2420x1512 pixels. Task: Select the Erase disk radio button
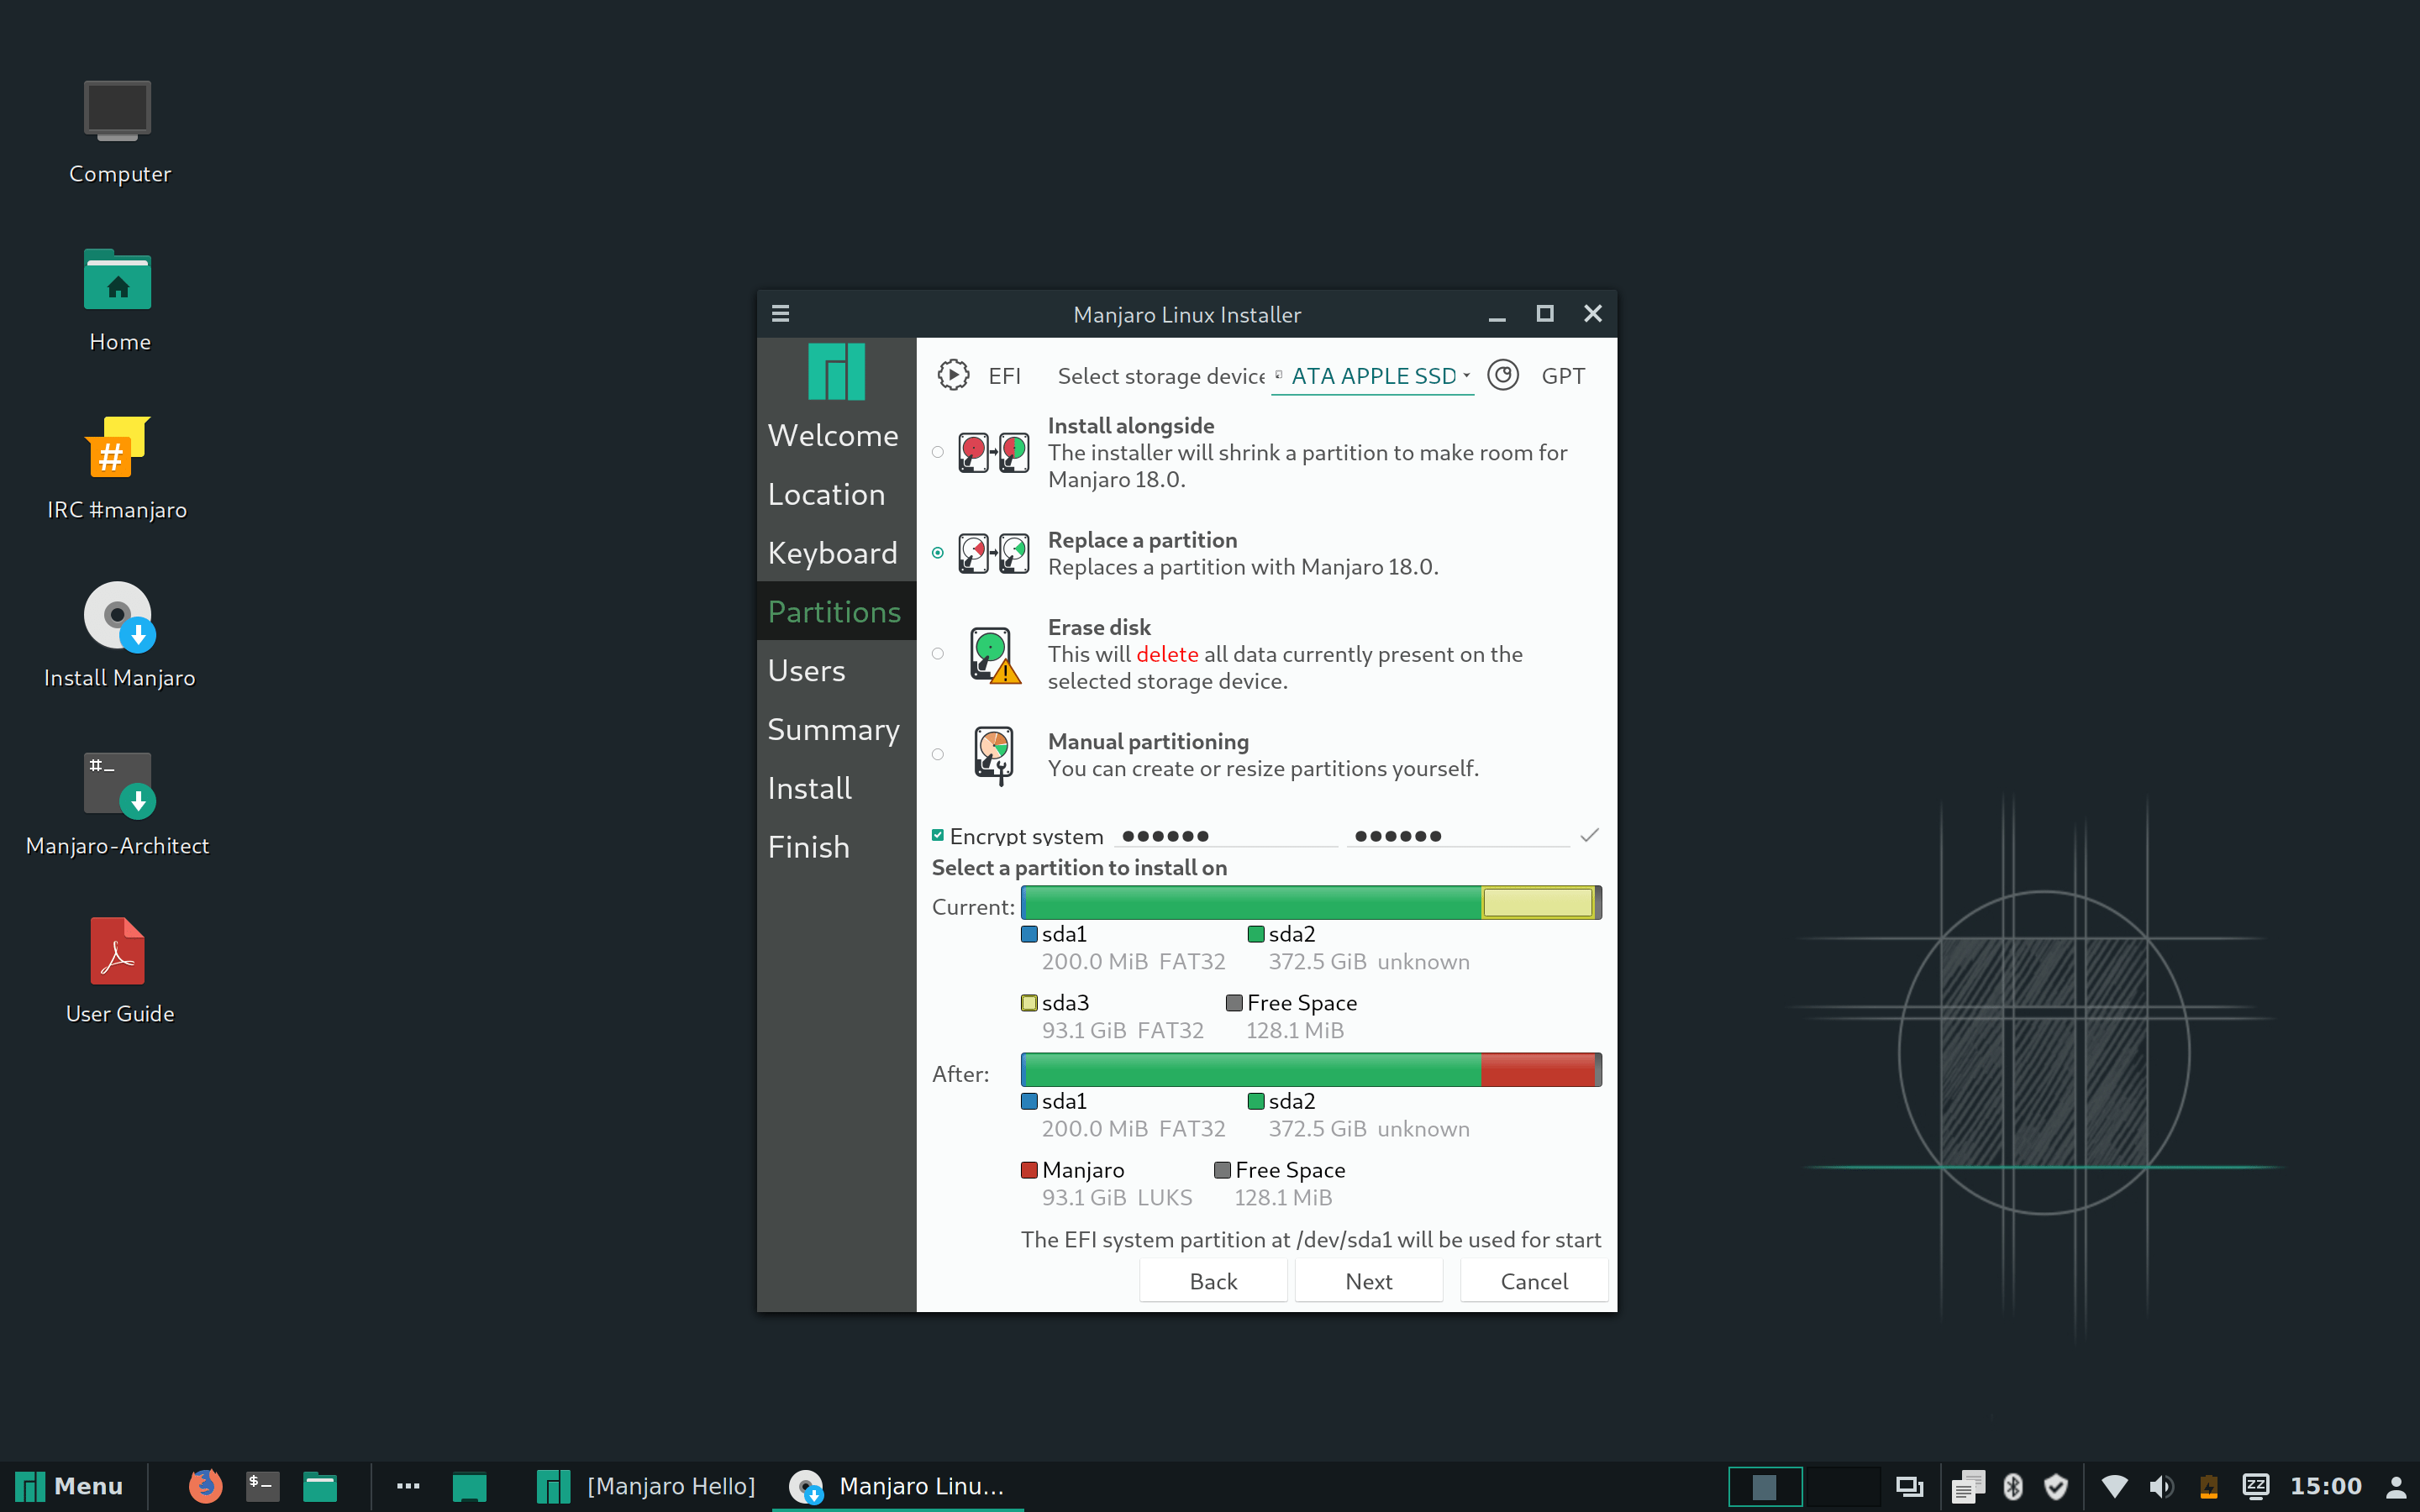[x=938, y=654]
